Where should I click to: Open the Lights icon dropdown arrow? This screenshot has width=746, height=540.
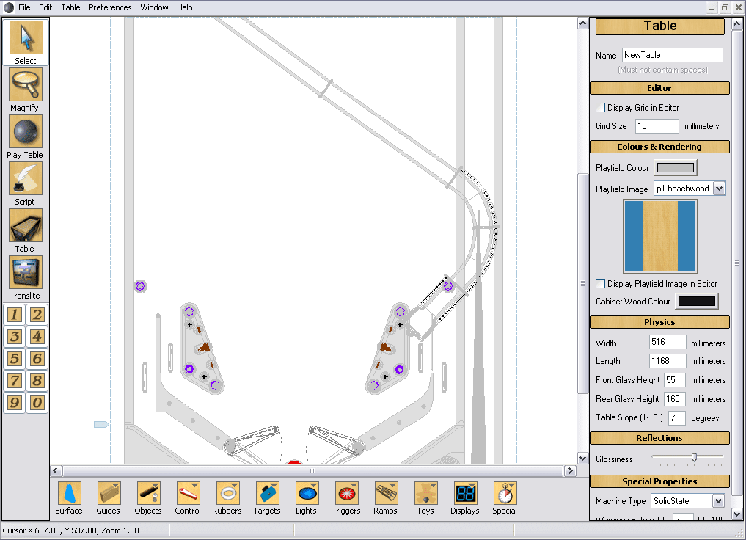314,485
